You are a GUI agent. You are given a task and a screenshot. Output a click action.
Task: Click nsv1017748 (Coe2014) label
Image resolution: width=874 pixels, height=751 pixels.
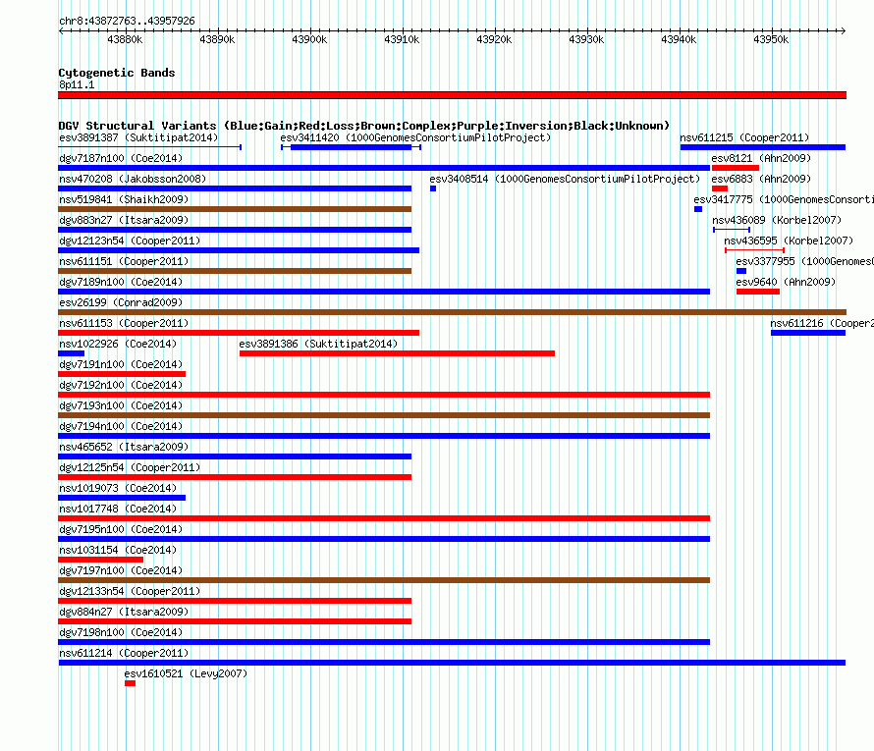coord(118,509)
